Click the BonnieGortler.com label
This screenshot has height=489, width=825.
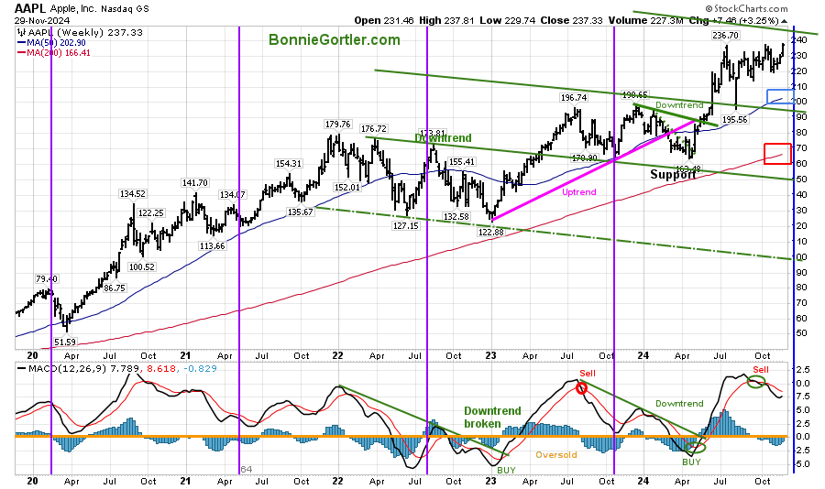[x=334, y=40]
